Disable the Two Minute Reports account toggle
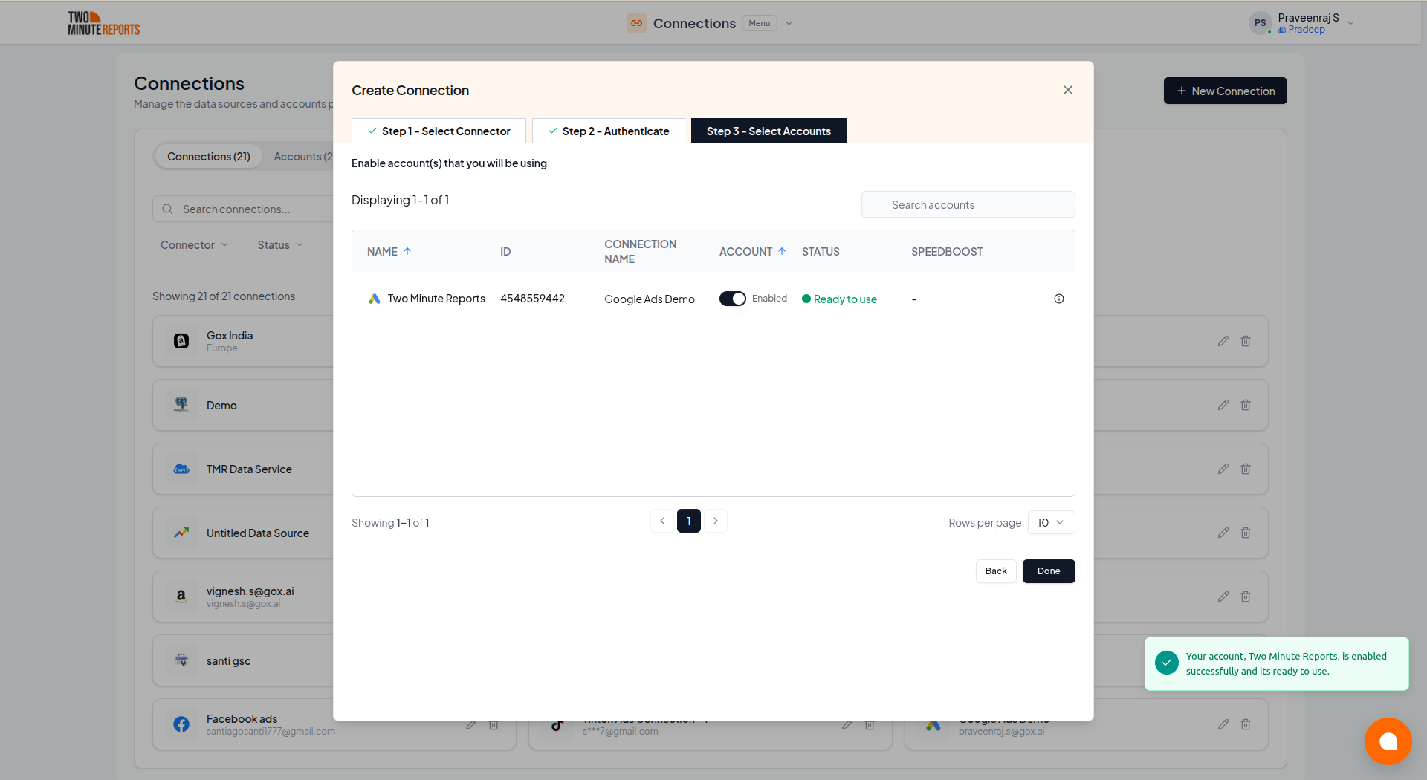This screenshot has height=780, width=1427. (x=732, y=299)
